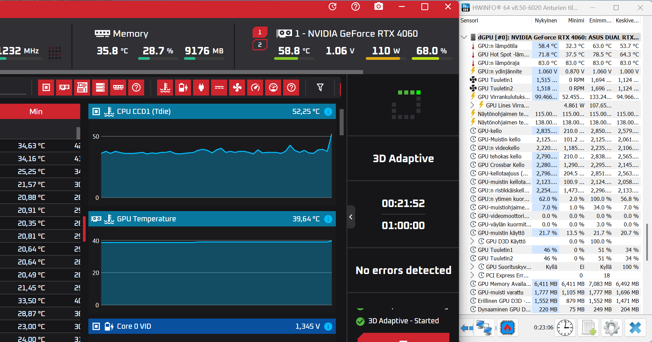The image size is (652, 342).
Task: Click info icon for Core 0 VID graph
Action: tap(328, 326)
